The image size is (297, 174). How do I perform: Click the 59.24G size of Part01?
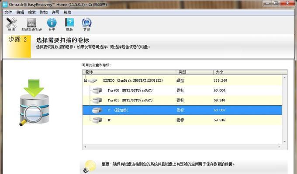220,100
